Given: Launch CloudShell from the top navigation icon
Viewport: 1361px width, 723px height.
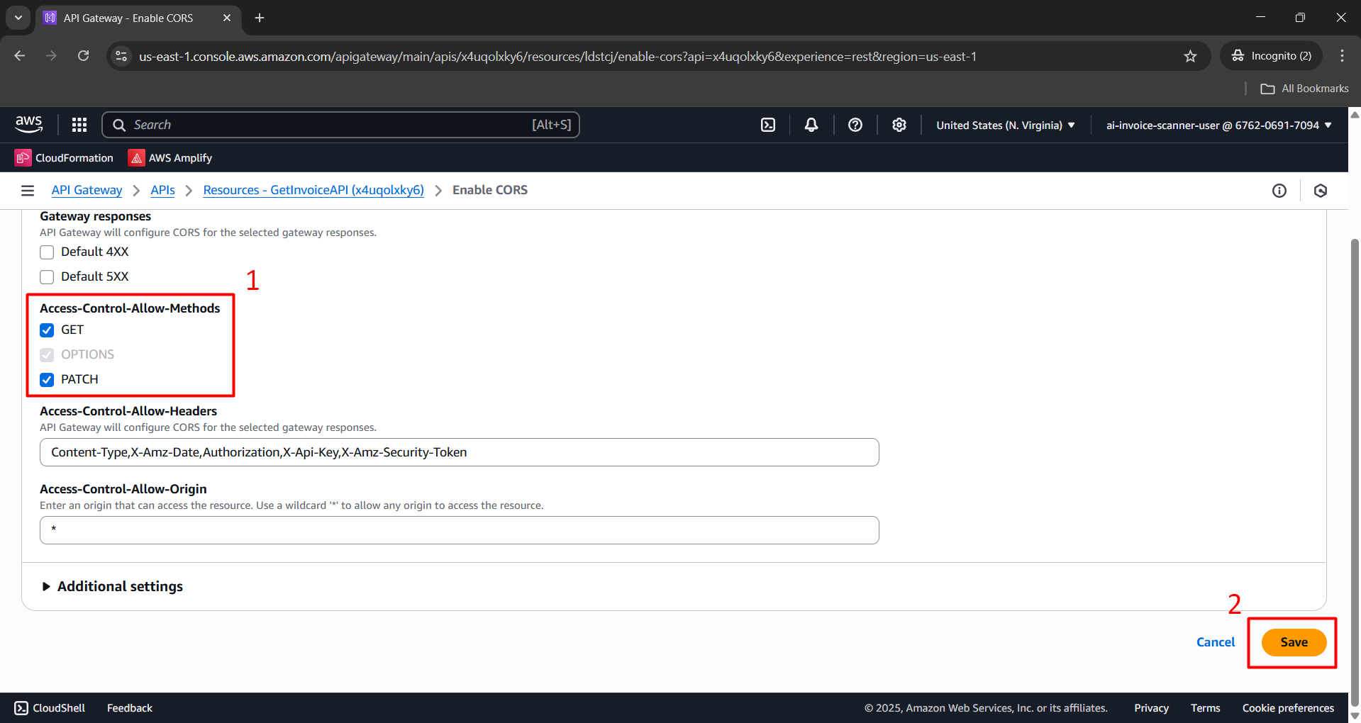Looking at the screenshot, I should coord(768,125).
